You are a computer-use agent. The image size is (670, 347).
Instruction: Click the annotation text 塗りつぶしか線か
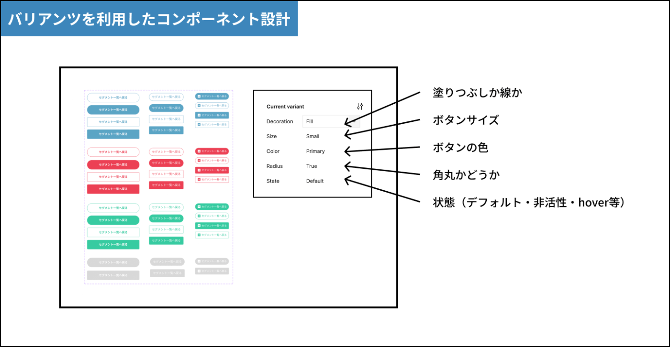[477, 92]
